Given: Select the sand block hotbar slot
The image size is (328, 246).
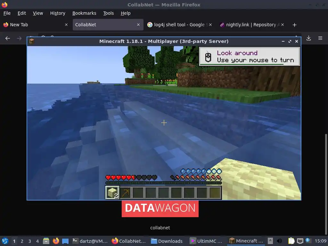Looking at the screenshot, I should [x=112, y=193].
